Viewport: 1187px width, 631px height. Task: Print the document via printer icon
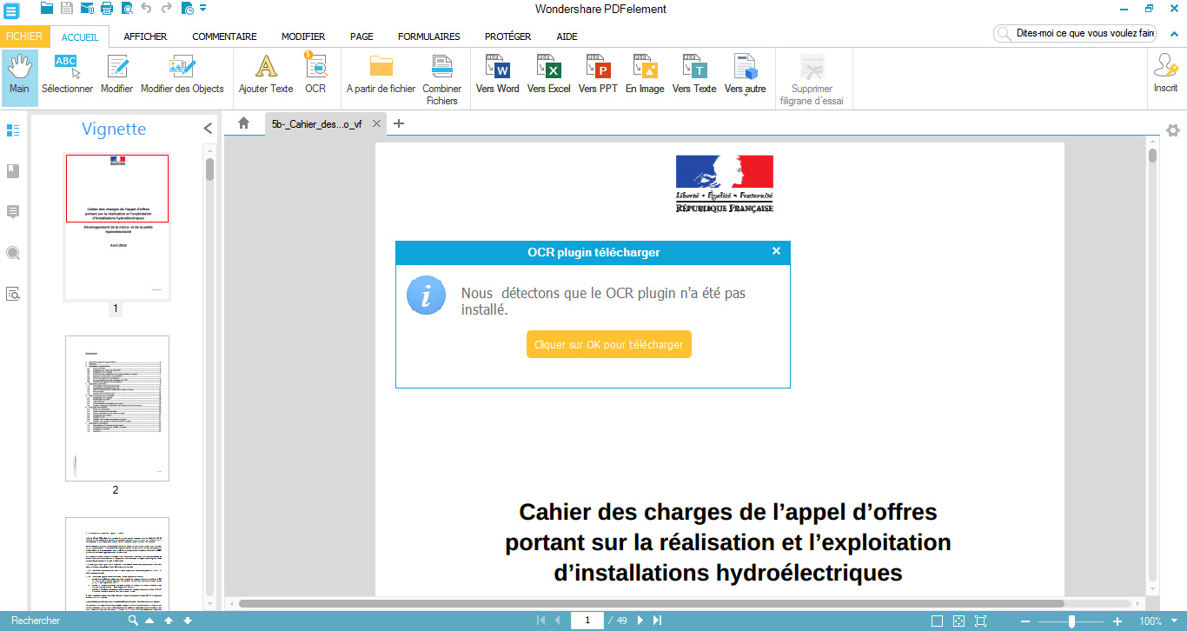[107, 9]
